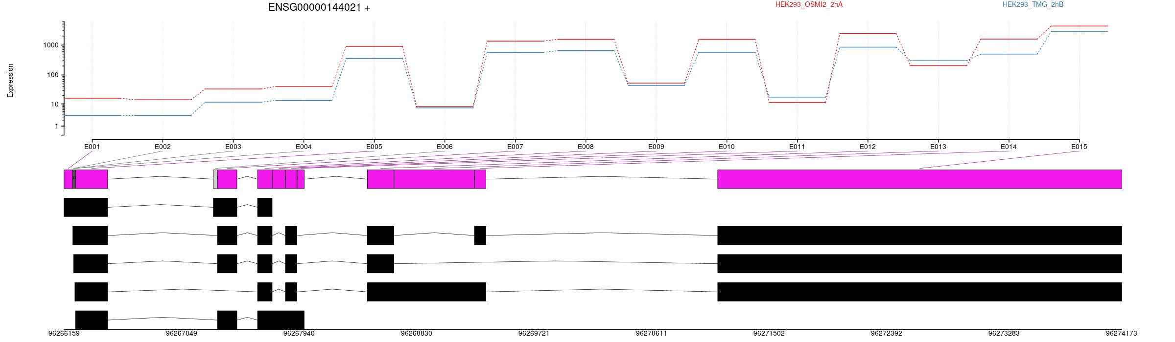
Task: Click exon label E012
Action: tap(868, 147)
